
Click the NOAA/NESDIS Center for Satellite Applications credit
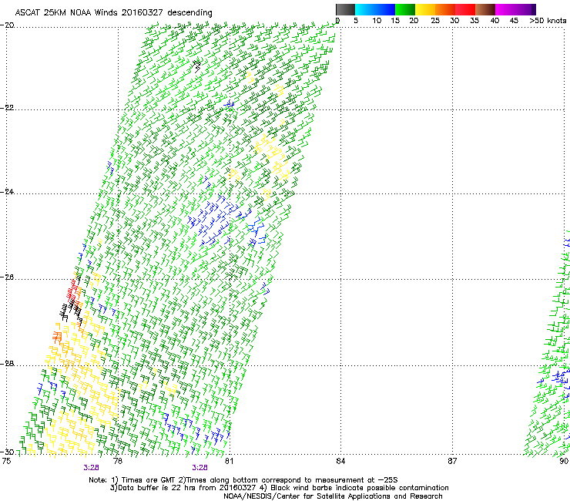pos(333,496)
